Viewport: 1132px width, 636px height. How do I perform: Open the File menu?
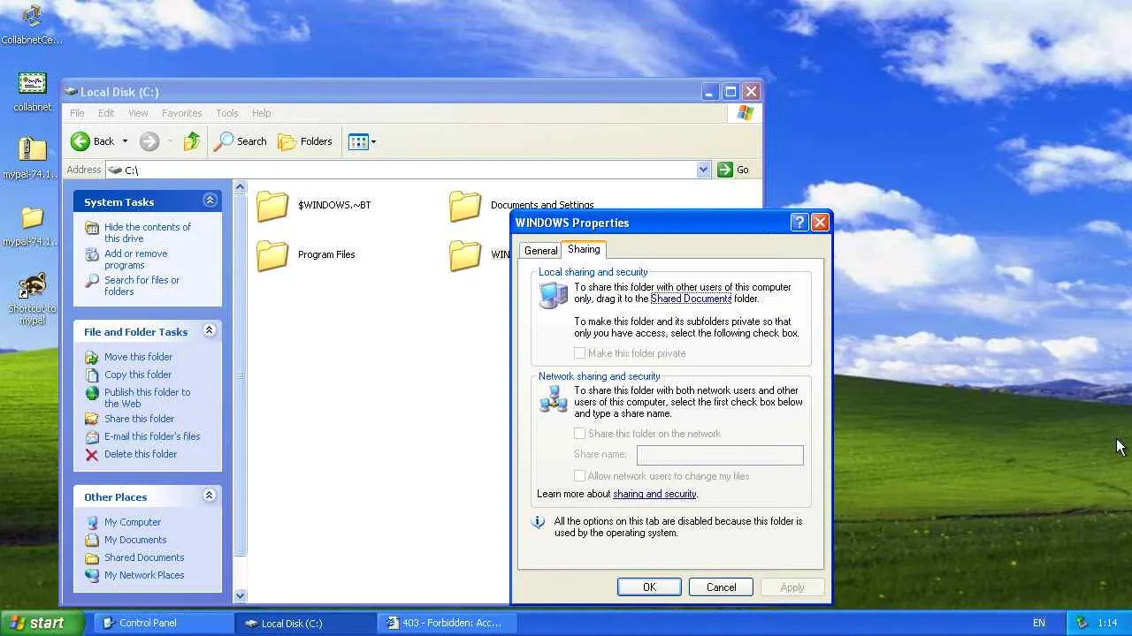(77, 113)
